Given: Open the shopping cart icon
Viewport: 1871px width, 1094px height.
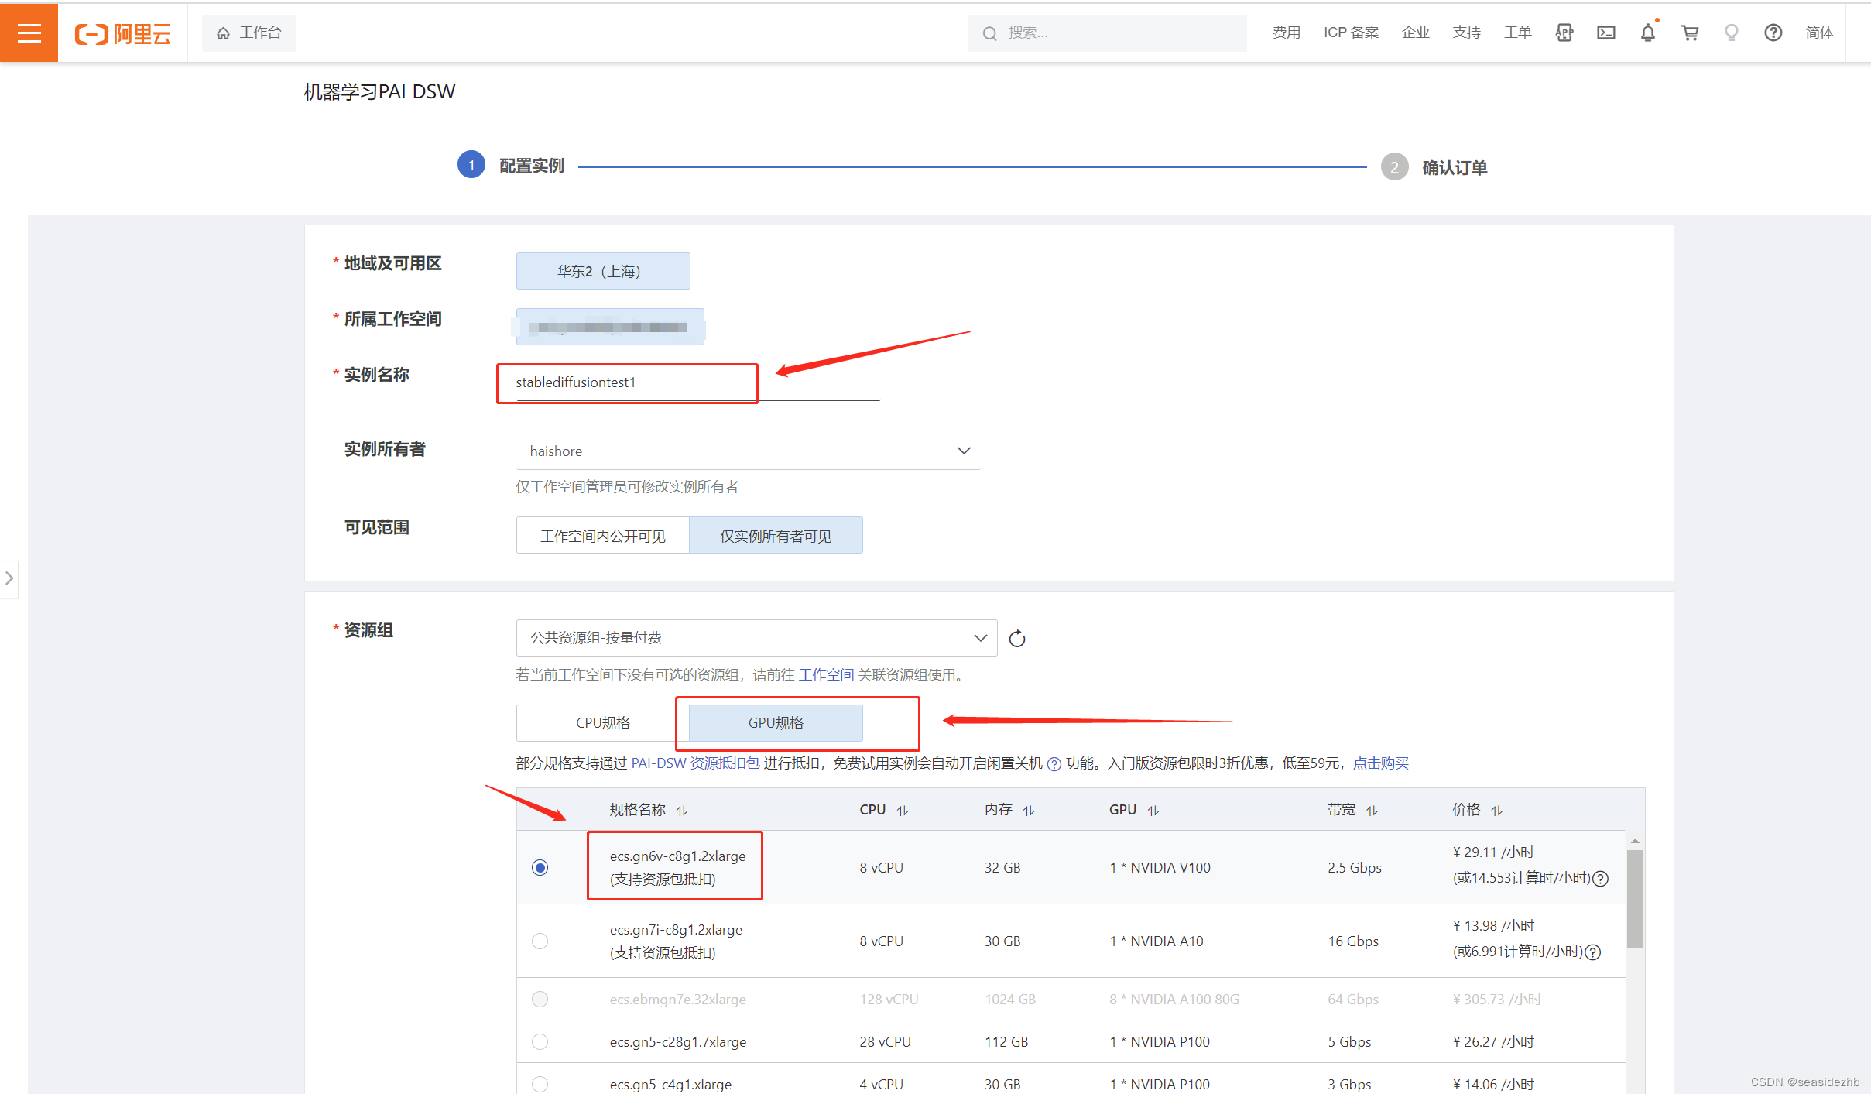Looking at the screenshot, I should pyautogui.click(x=1690, y=33).
